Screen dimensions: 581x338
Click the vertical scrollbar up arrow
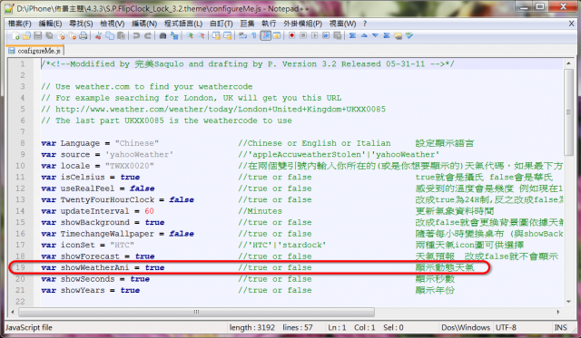click(568, 63)
